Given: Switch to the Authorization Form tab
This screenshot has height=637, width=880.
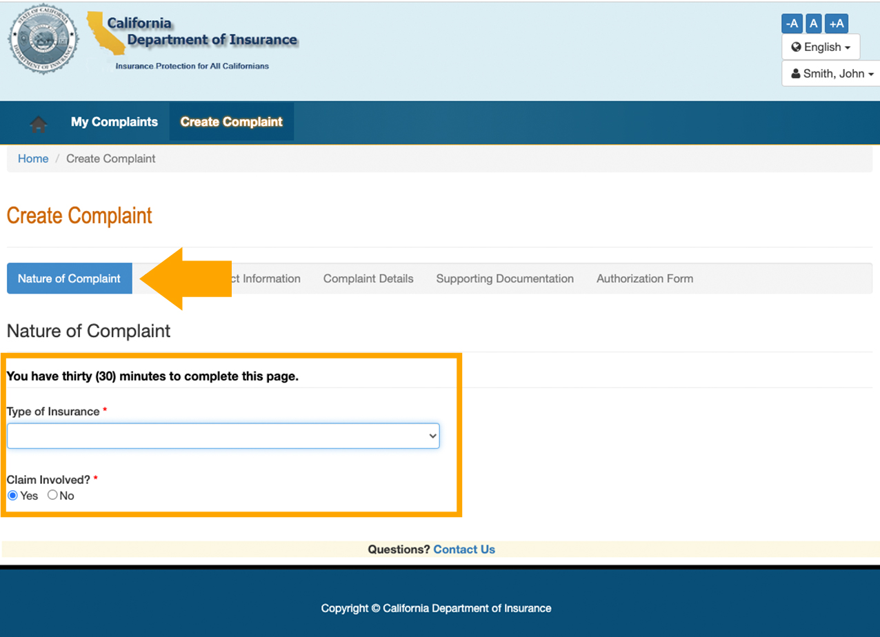Looking at the screenshot, I should click(x=645, y=279).
